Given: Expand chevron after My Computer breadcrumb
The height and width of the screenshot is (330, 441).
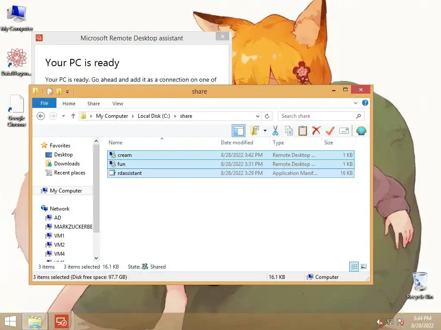Looking at the screenshot, I should (133, 116).
